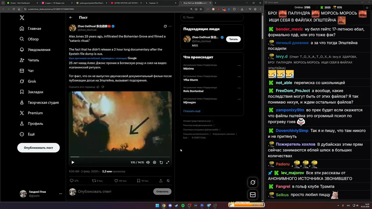This screenshot has height=209, width=372.
Task: Open the X logo home link
Action: [22, 18]
